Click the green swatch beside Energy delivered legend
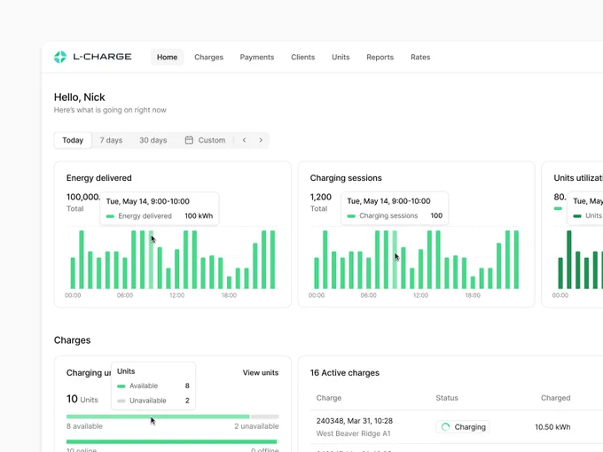Screen dimensions: 603x452 110,216
